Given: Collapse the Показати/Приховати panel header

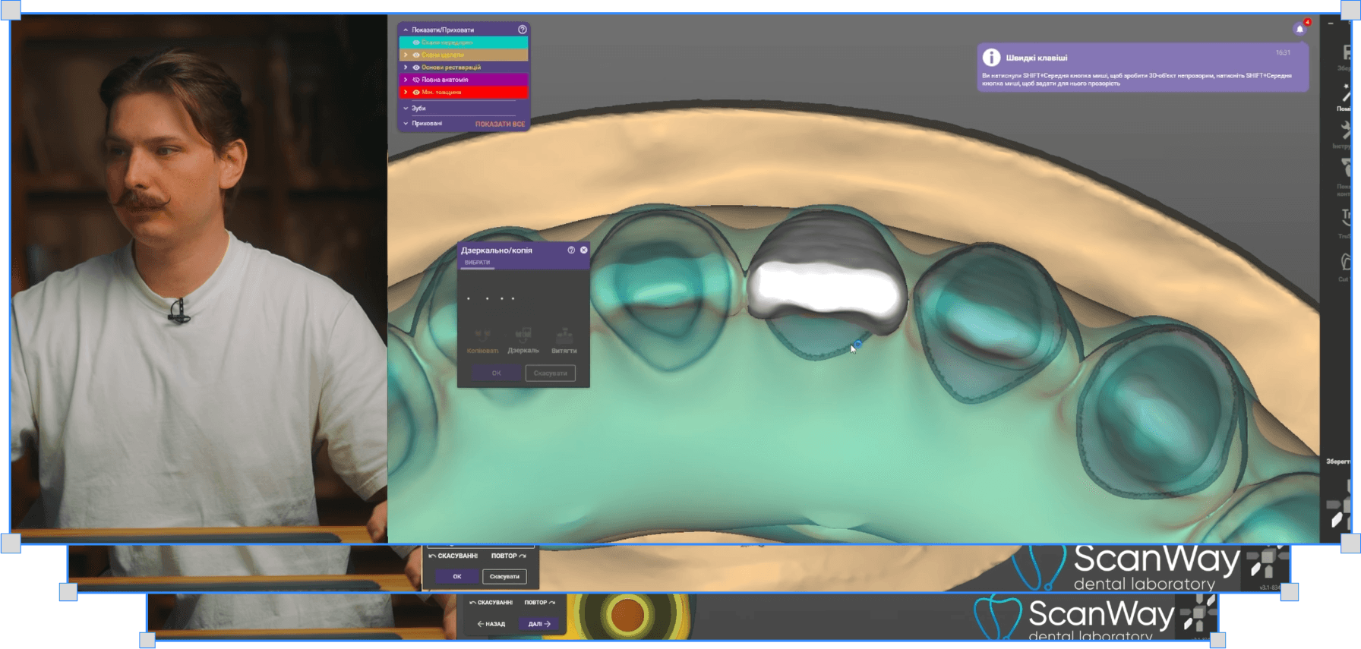Looking at the screenshot, I should tap(406, 30).
